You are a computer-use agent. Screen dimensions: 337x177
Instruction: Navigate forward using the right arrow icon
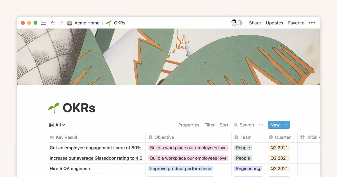[x=61, y=23]
